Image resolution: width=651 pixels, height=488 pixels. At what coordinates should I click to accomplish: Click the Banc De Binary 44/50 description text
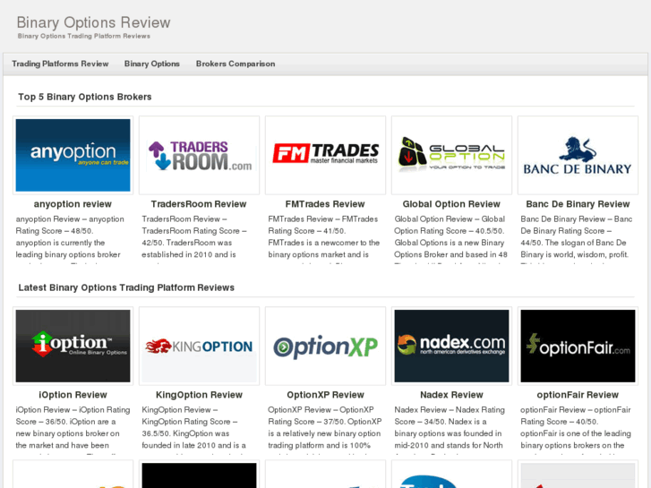577,236
